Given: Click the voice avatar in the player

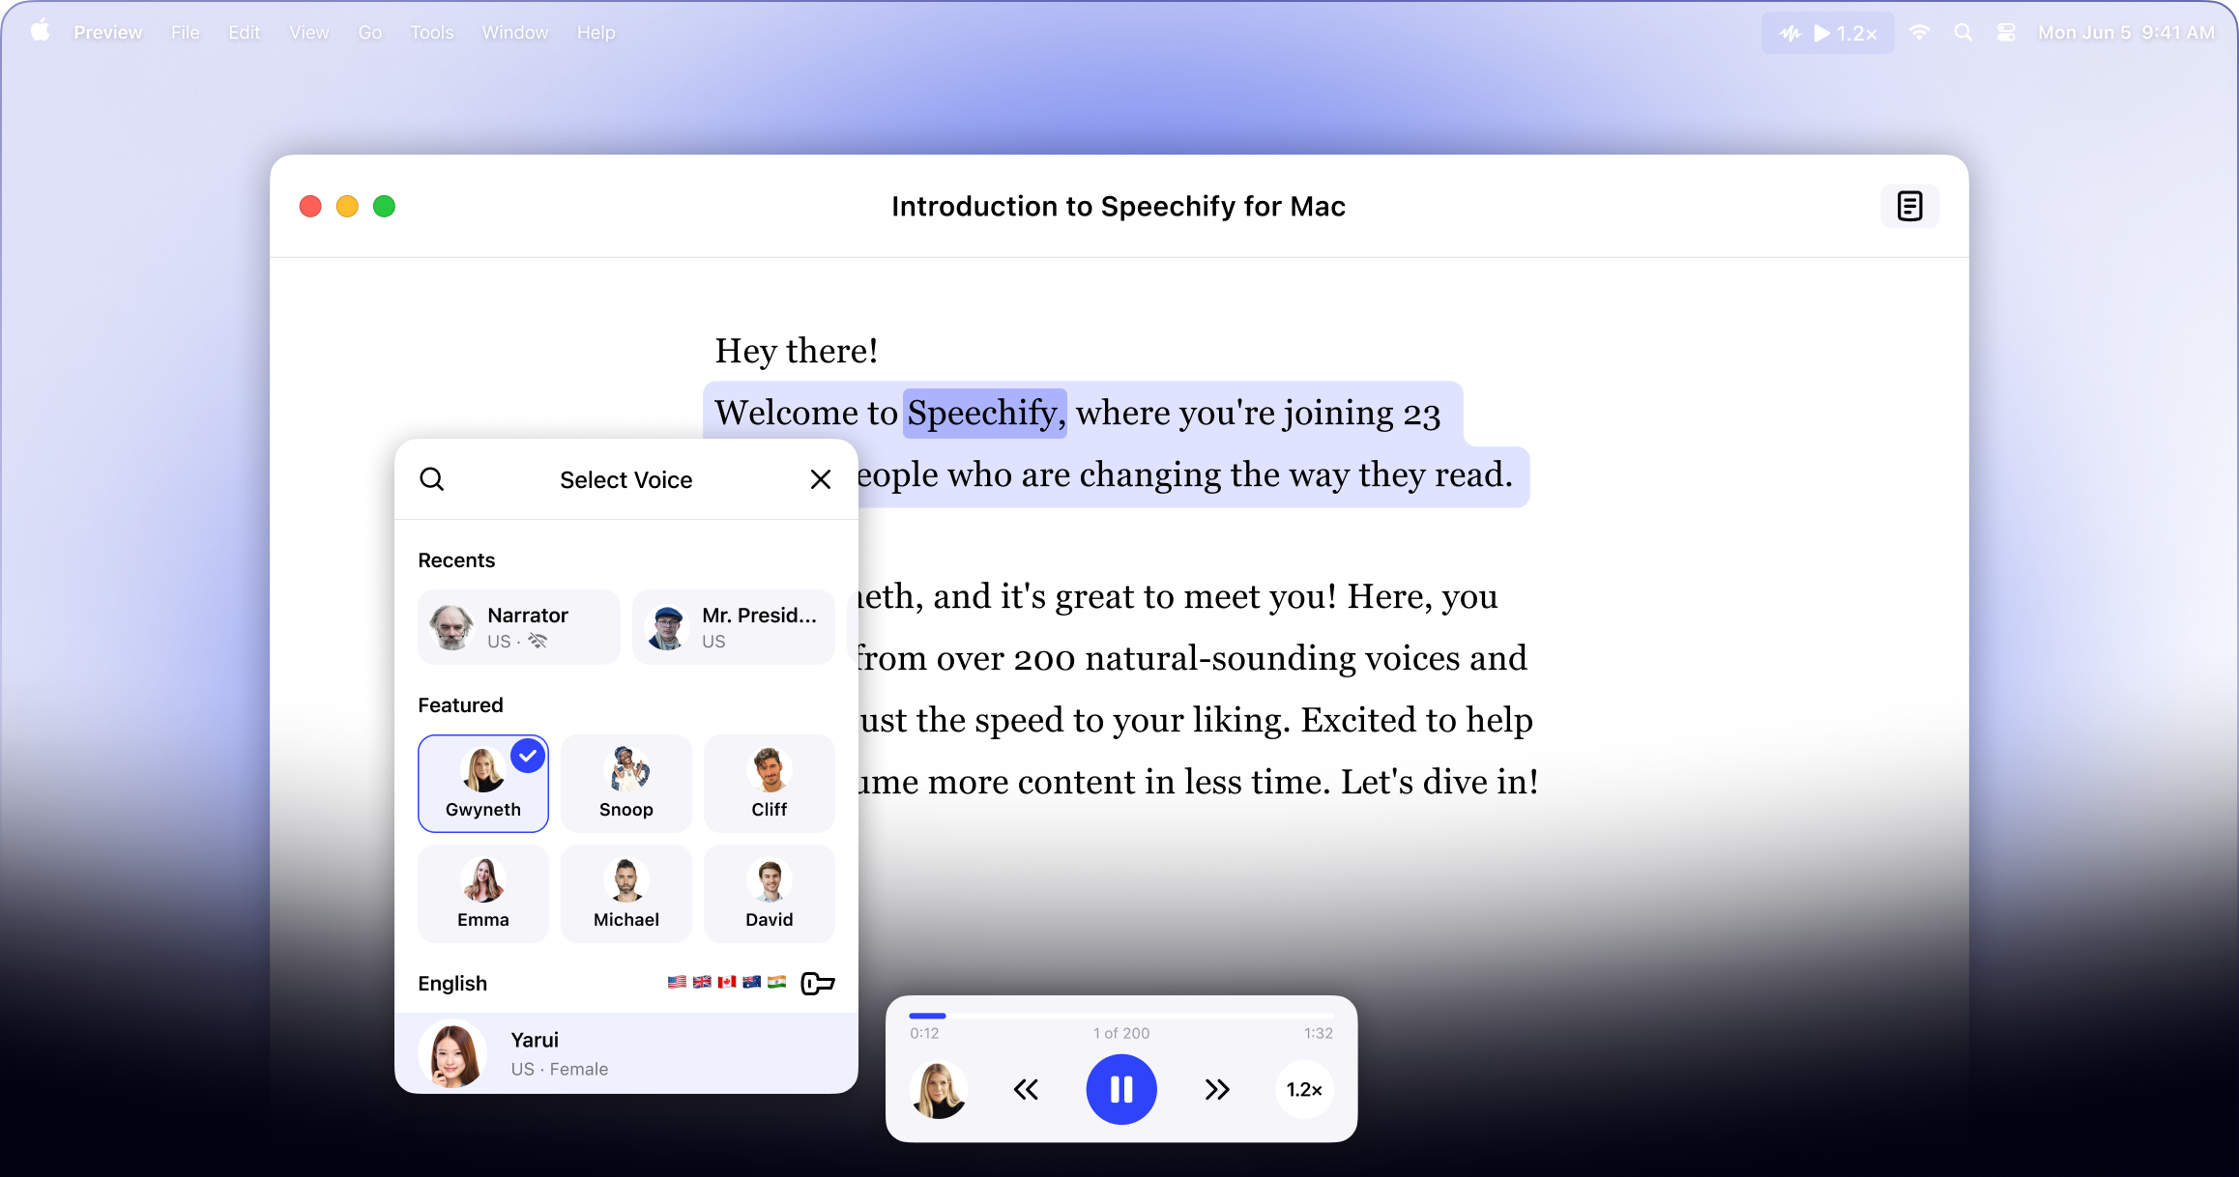Looking at the screenshot, I should [939, 1090].
